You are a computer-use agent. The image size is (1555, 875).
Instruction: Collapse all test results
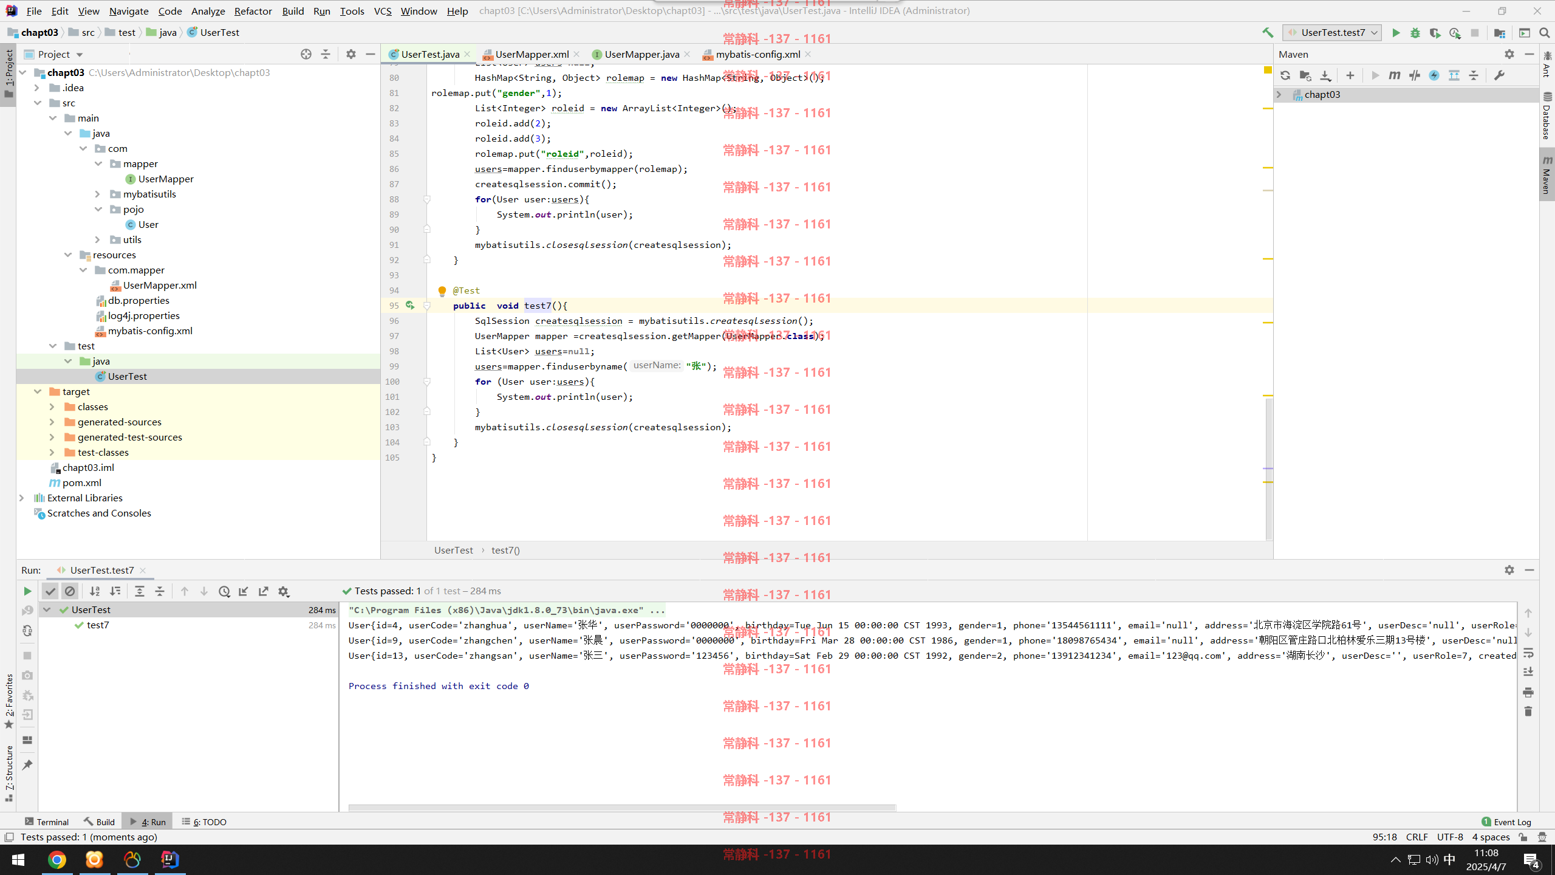pyautogui.click(x=160, y=591)
